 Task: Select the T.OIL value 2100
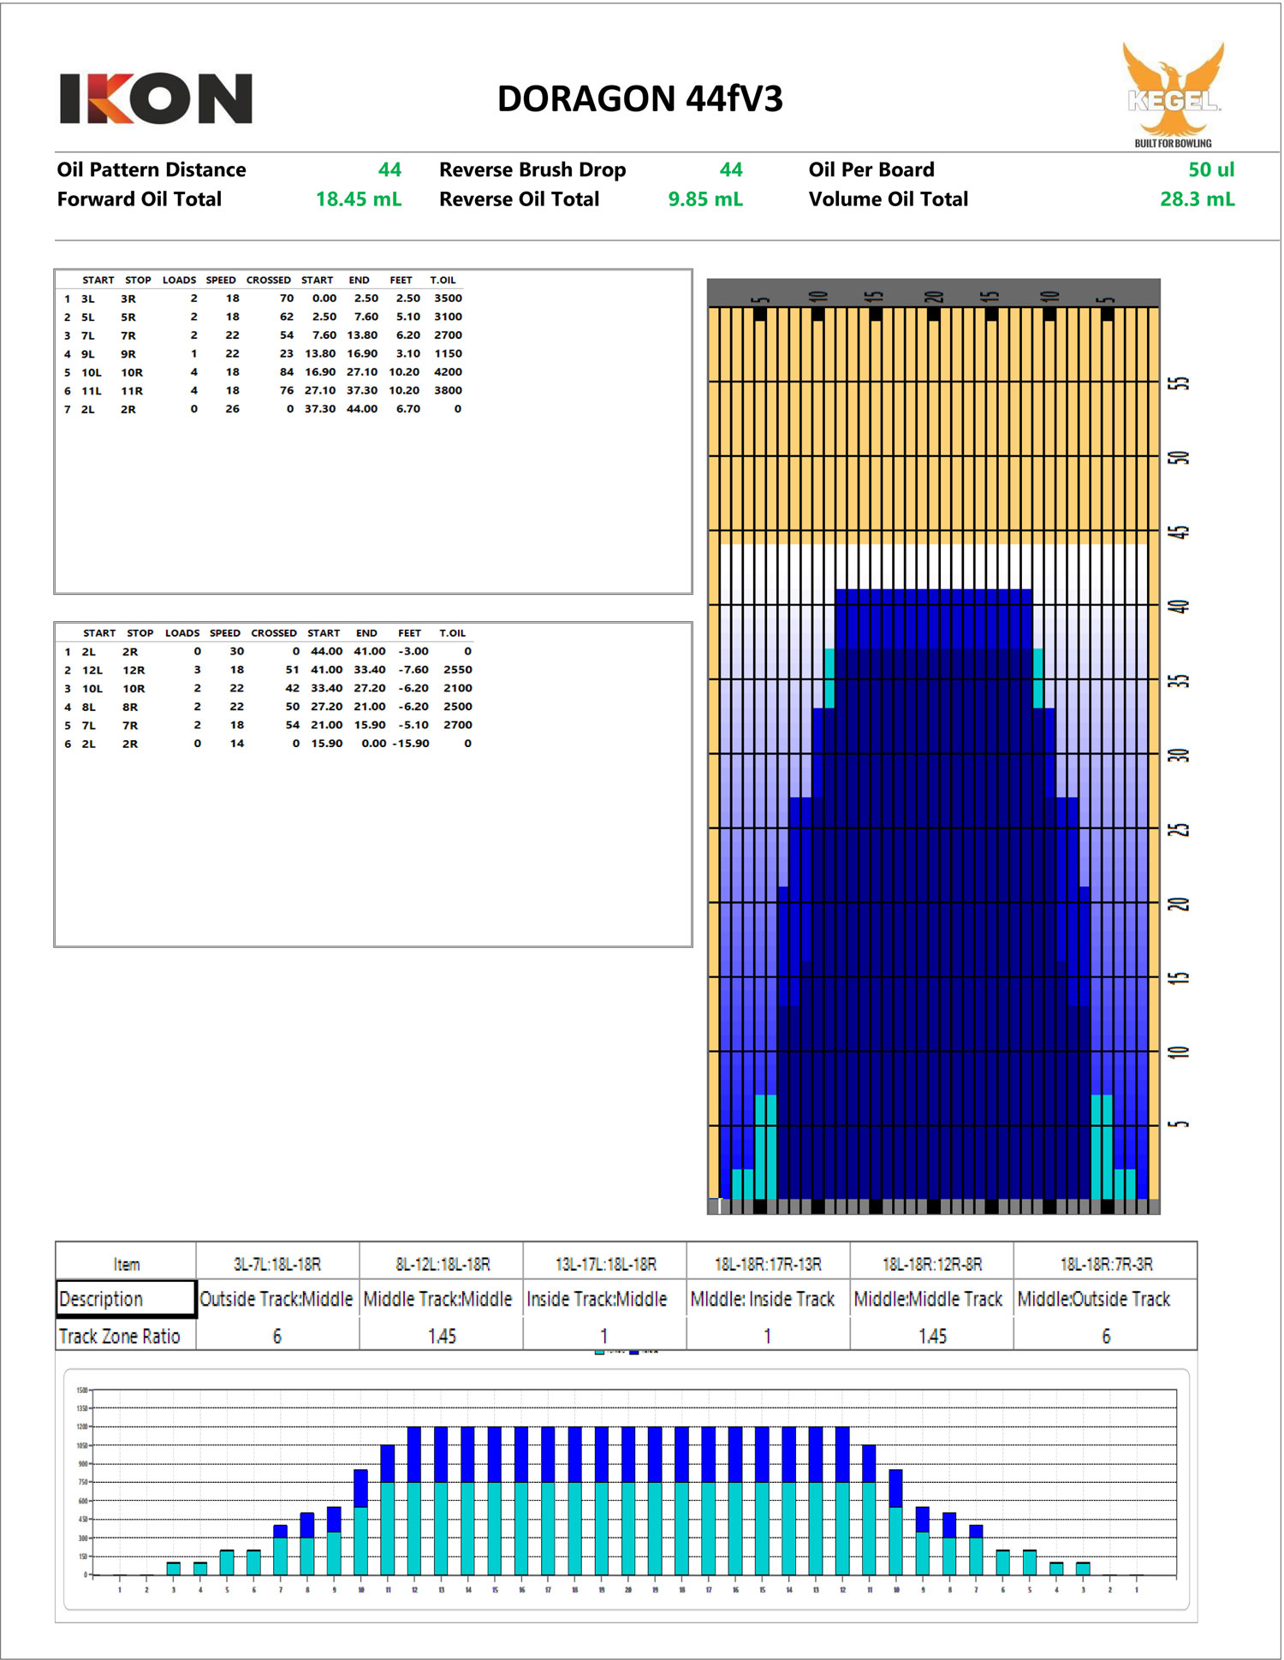458,688
